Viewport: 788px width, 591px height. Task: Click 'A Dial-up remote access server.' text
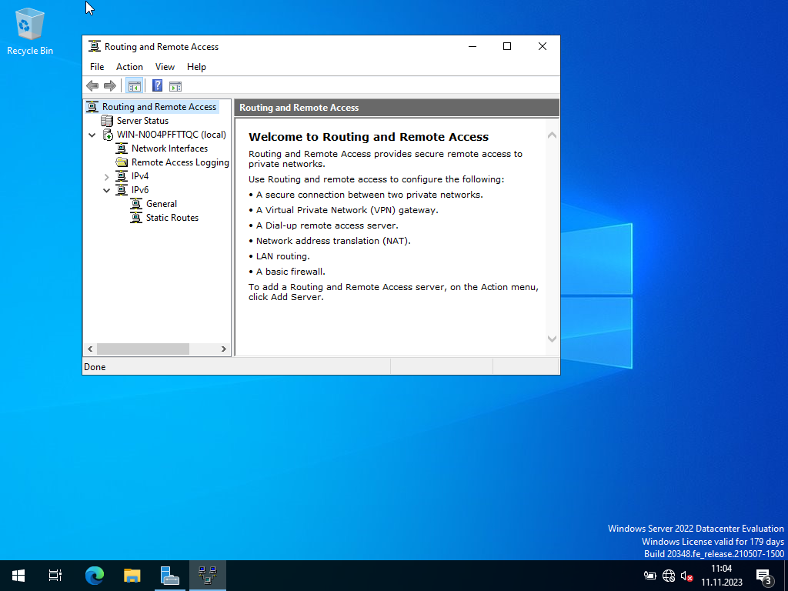[x=327, y=225]
